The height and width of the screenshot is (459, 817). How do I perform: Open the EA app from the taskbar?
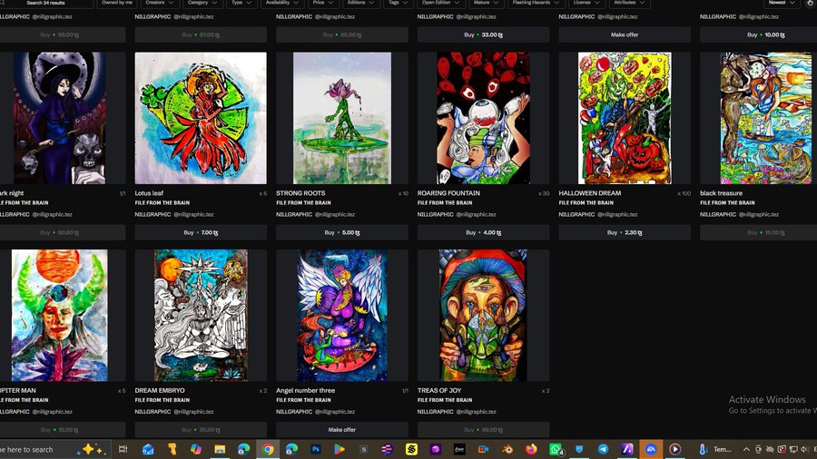tap(651, 449)
